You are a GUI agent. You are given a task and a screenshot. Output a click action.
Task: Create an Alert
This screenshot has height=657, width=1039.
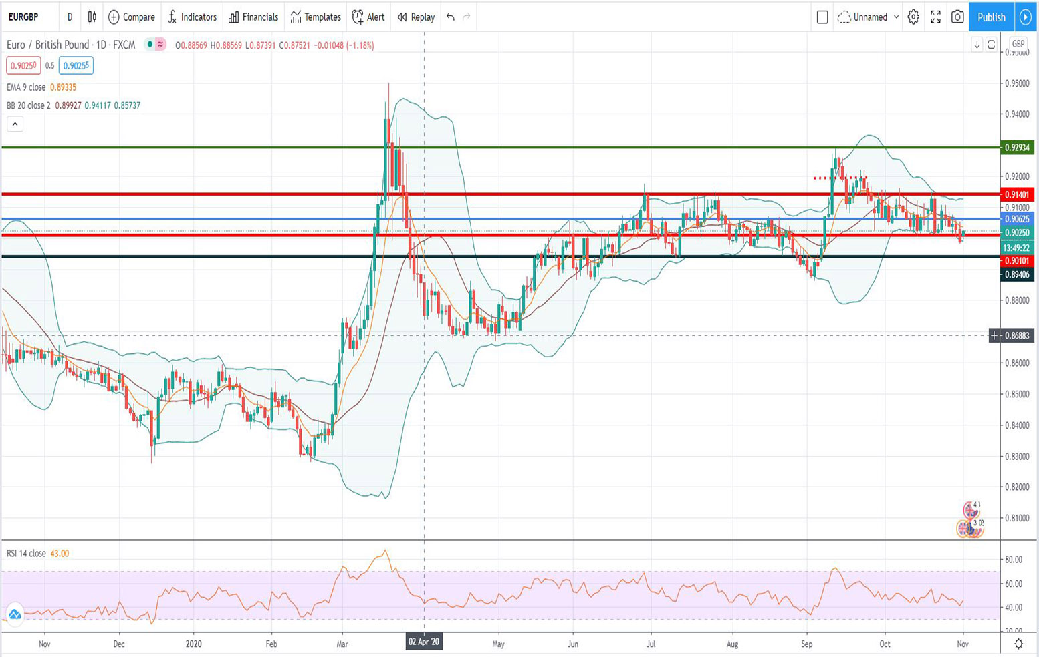[368, 17]
